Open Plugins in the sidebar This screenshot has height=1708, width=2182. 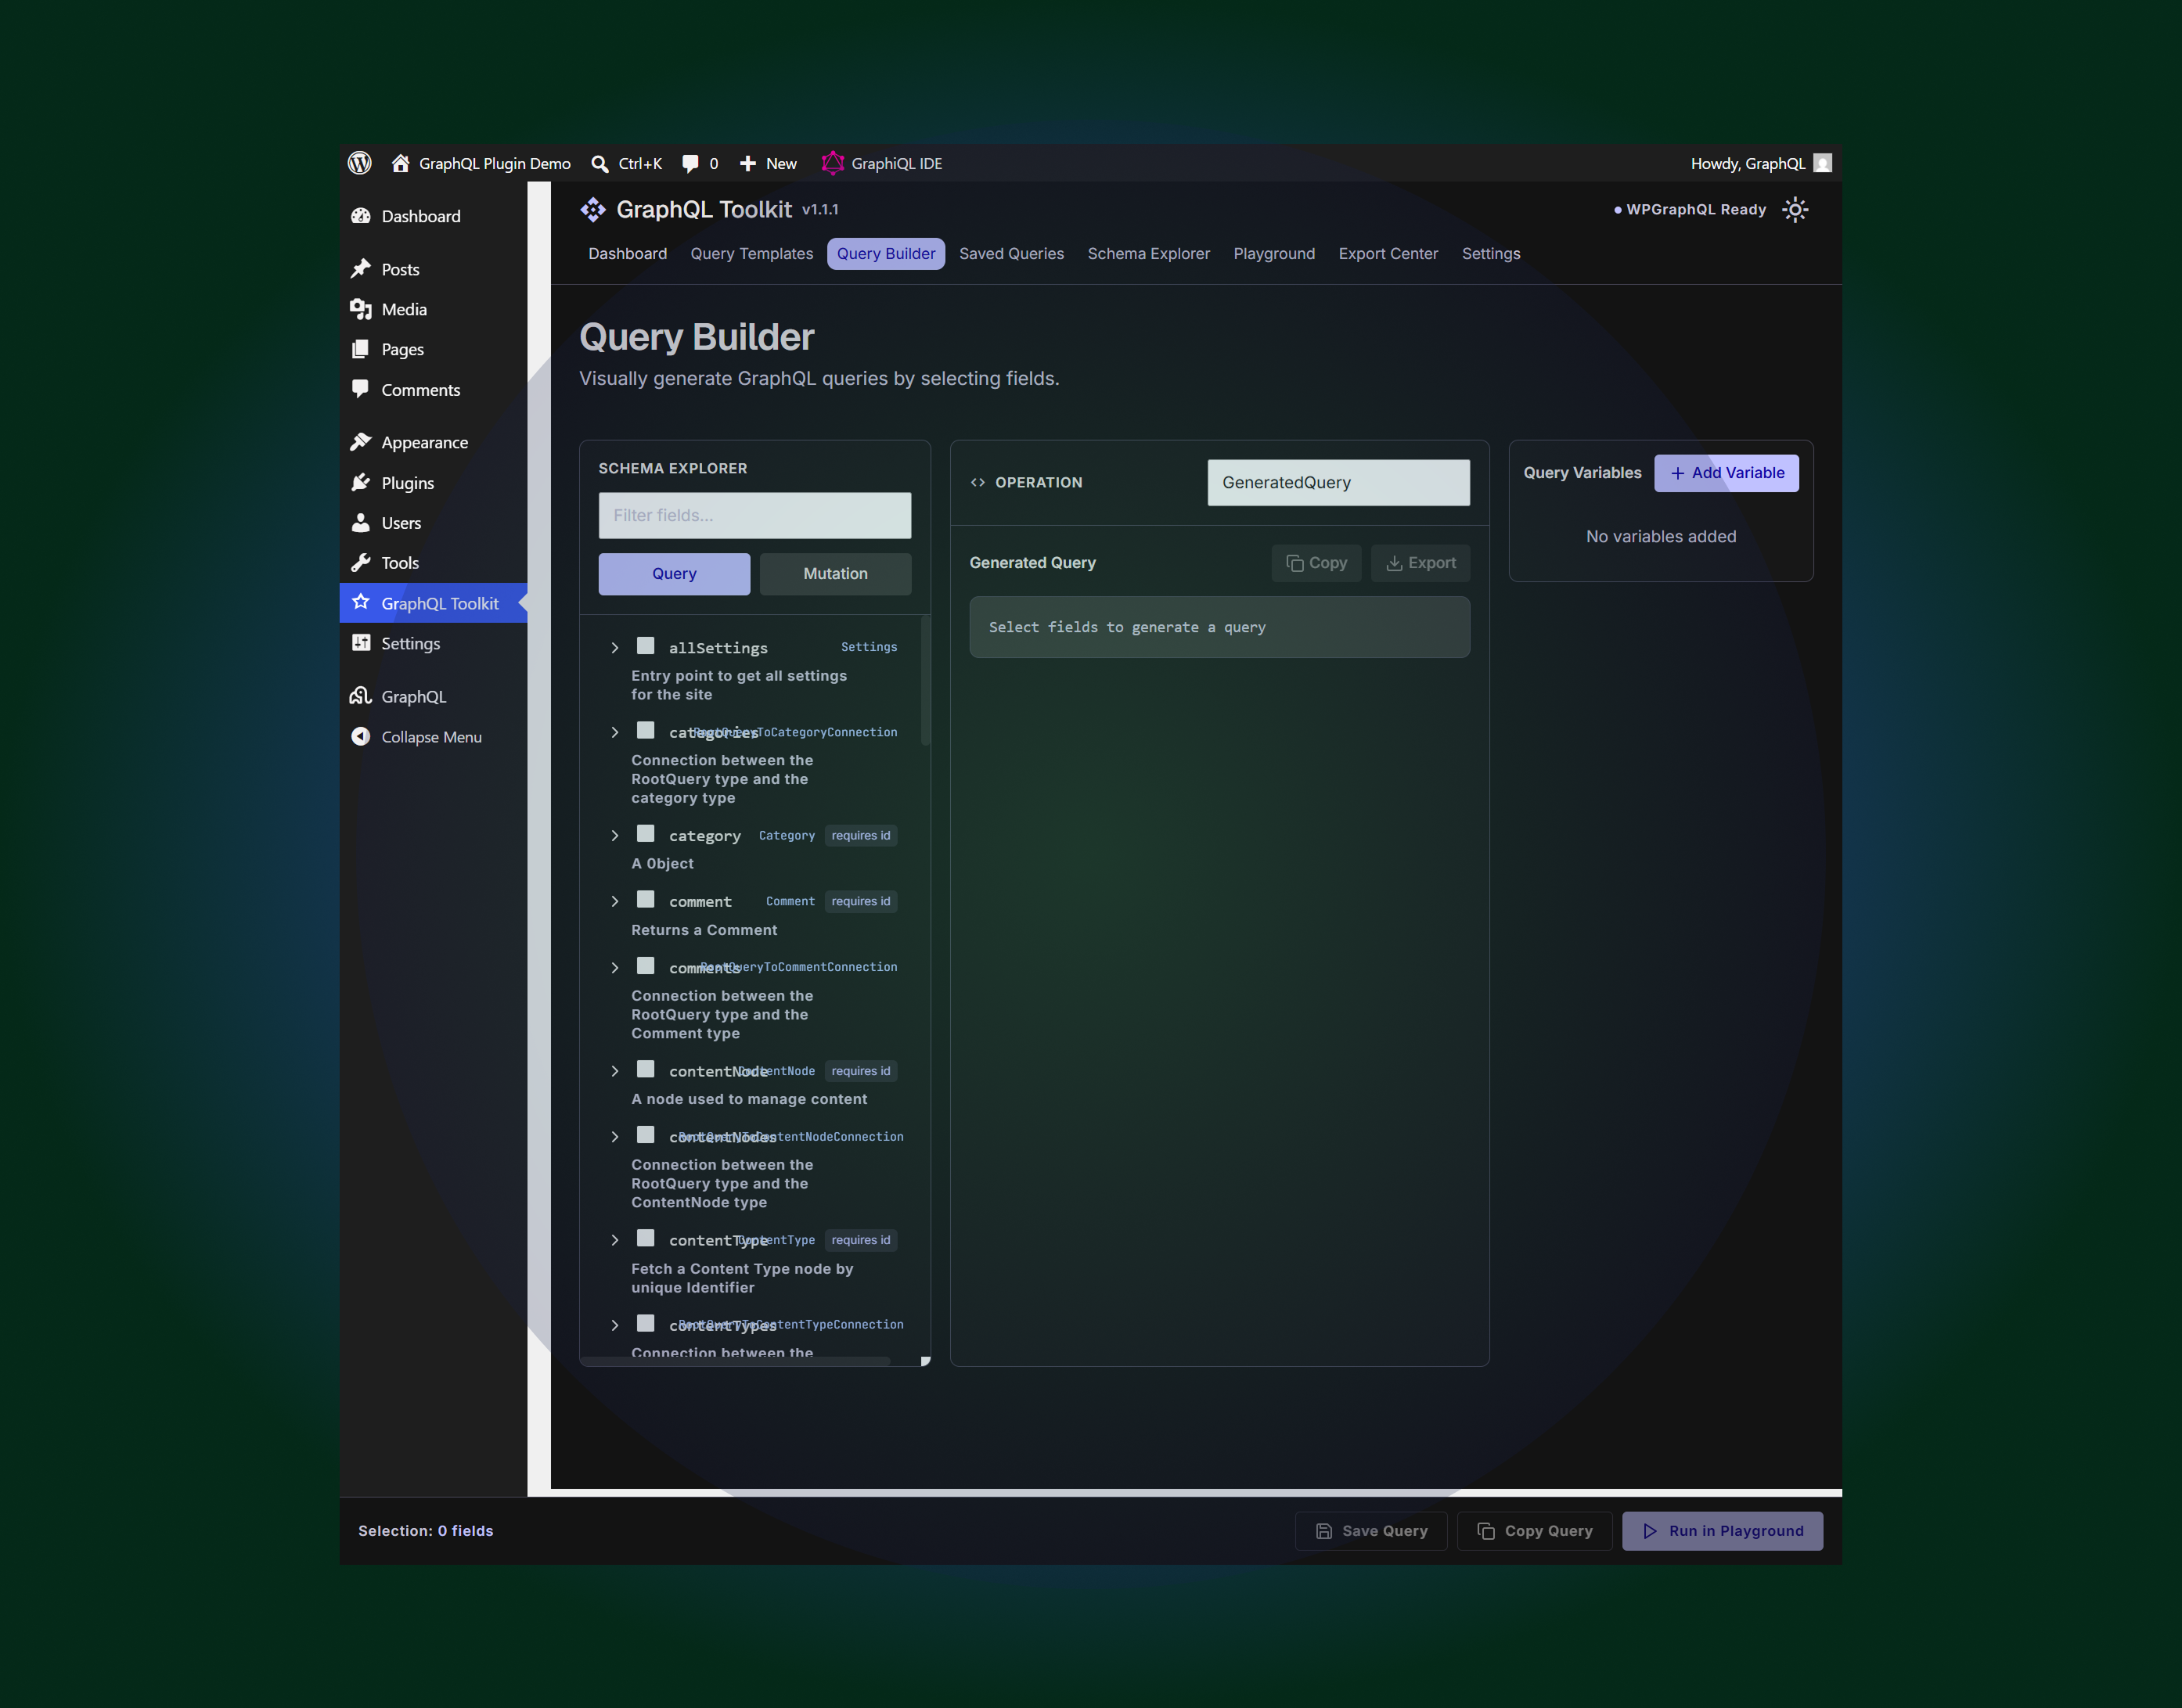[x=434, y=482]
